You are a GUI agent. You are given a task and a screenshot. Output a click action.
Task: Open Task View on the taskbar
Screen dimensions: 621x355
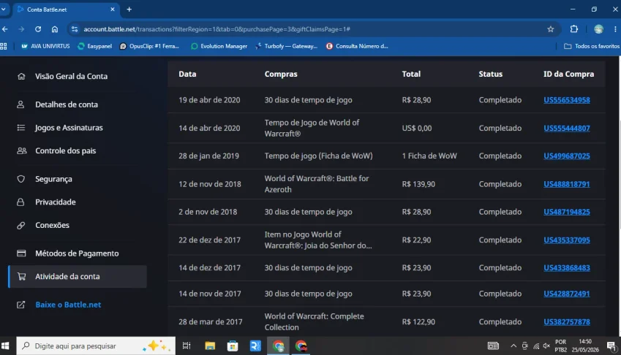(187, 346)
